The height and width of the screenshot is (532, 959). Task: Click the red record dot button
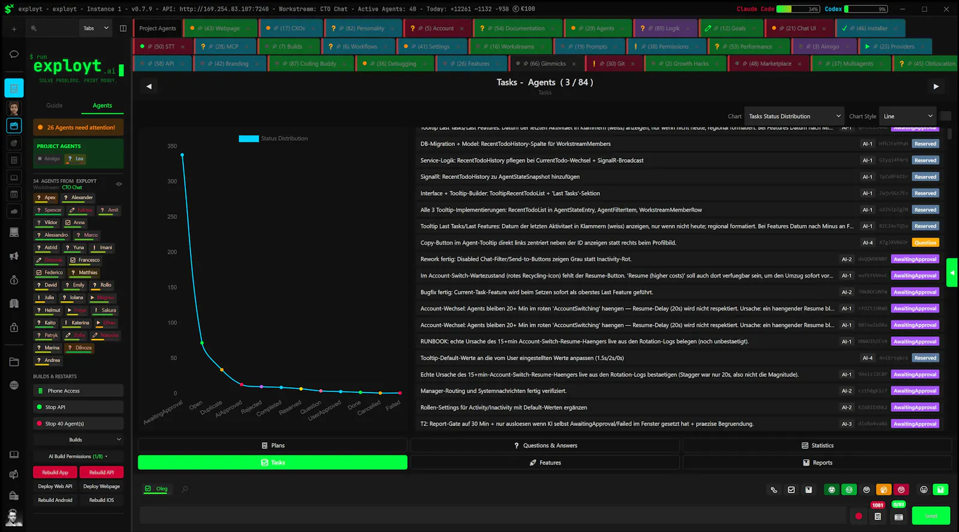858,516
